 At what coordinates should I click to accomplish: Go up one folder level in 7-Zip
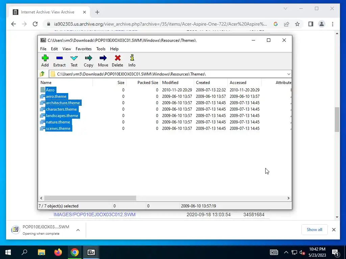pos(42,74)
